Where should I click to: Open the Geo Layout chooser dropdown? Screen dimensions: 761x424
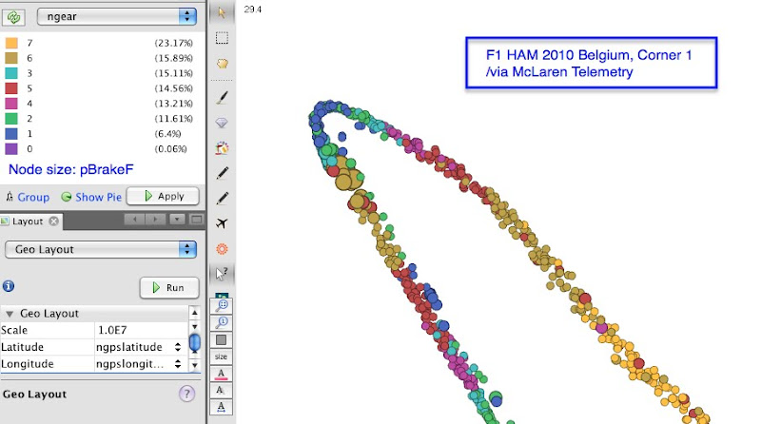pyautogui.click(x=101, y=249)
